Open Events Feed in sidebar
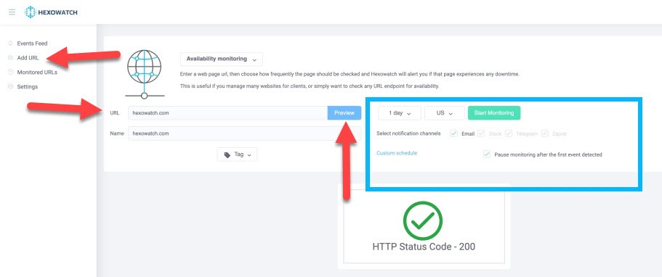The image size is (662, 277). [x=32, y=43]
